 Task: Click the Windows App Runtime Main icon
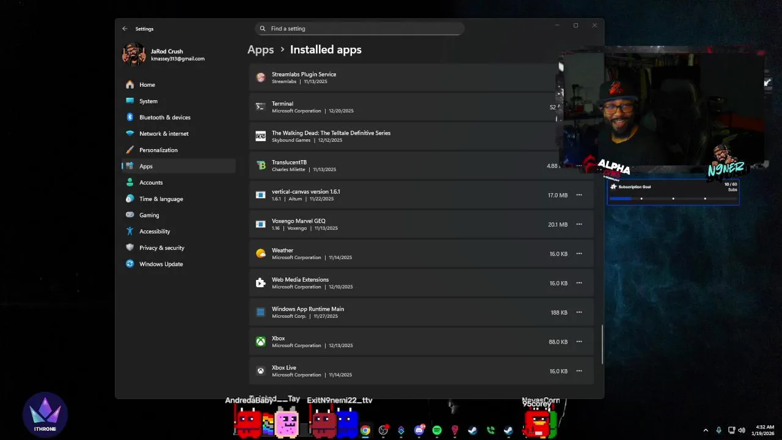coord(261,312)
